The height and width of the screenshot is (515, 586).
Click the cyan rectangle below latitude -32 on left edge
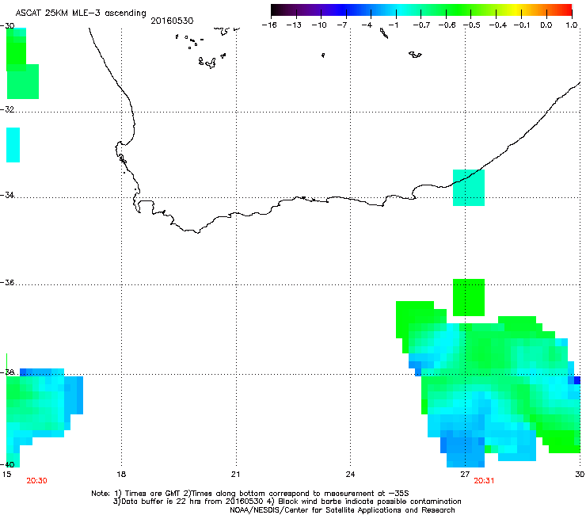click(13, 145)
